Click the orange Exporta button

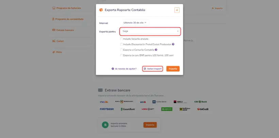pyautogui.click(x=173, y=68)
